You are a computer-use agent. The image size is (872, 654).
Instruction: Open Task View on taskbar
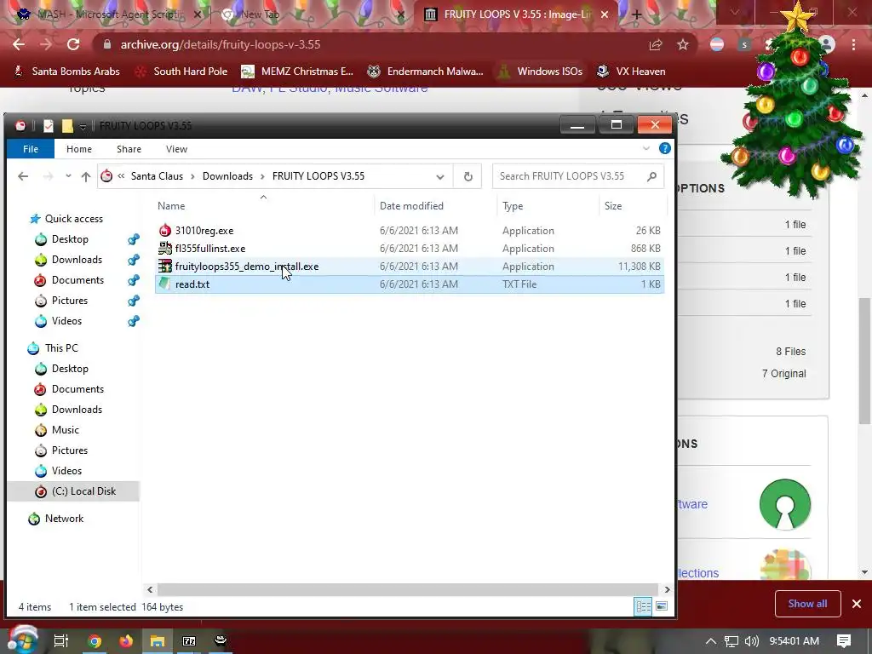click(60, 641)
